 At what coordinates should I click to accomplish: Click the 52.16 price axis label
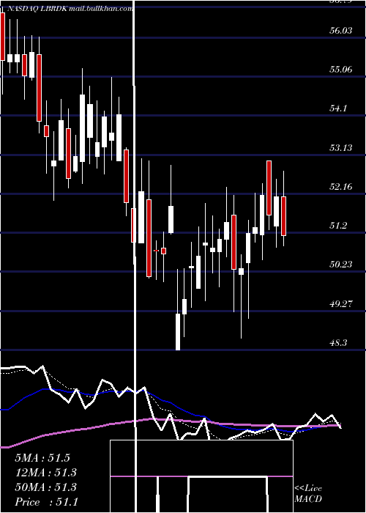coord(341,187)
